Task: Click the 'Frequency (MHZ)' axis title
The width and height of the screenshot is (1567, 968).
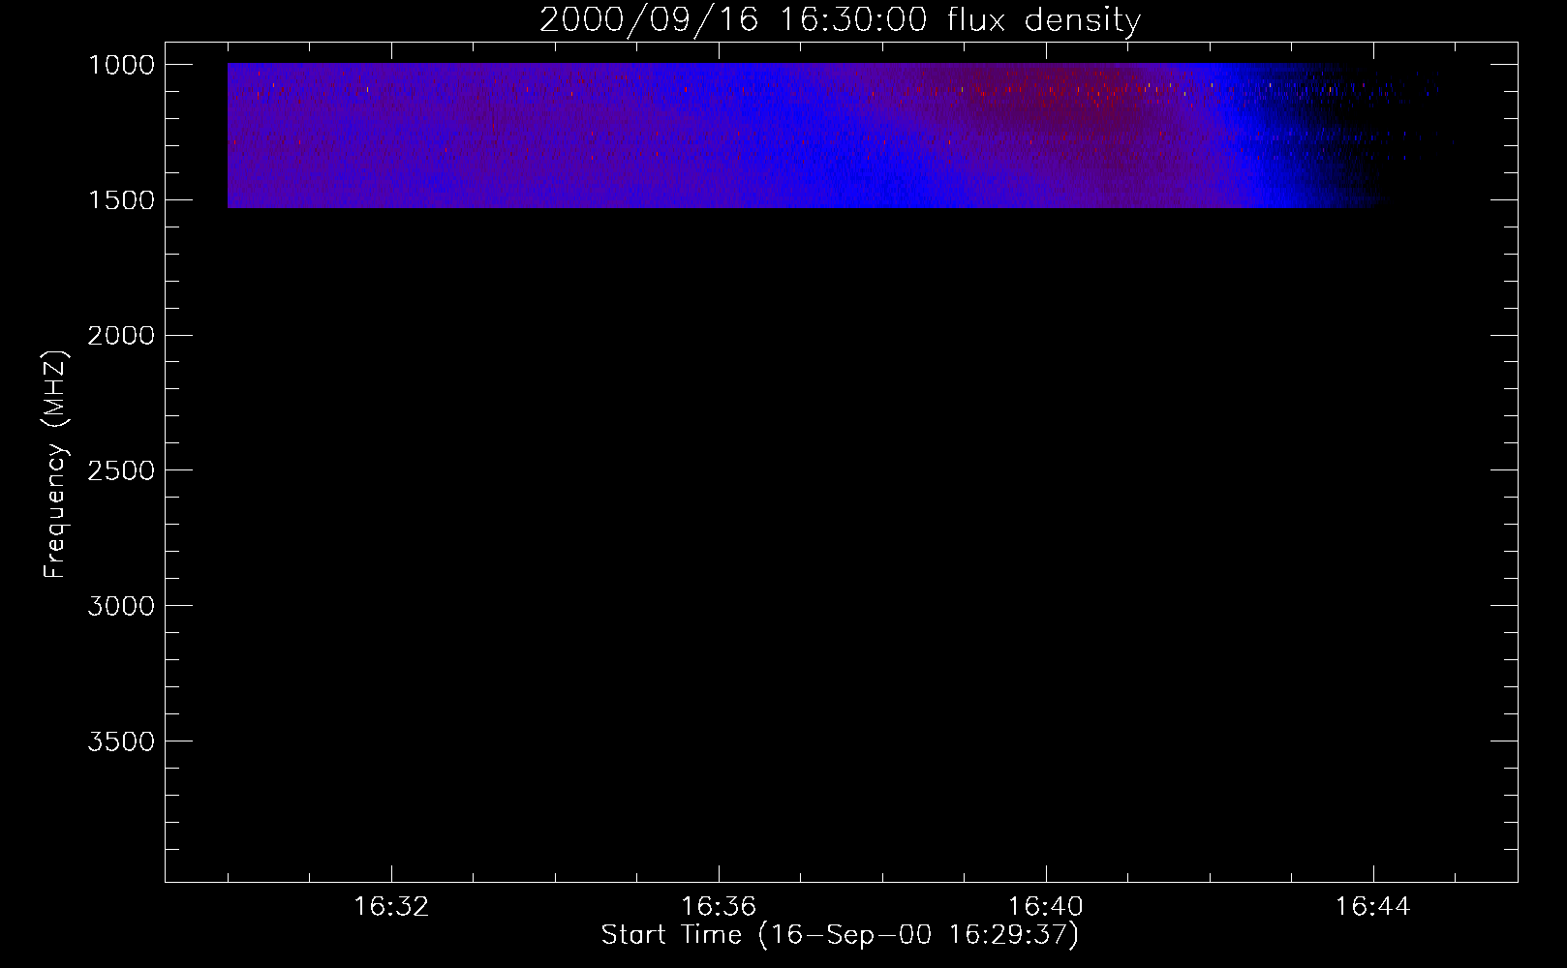Action: coord(56,465)
